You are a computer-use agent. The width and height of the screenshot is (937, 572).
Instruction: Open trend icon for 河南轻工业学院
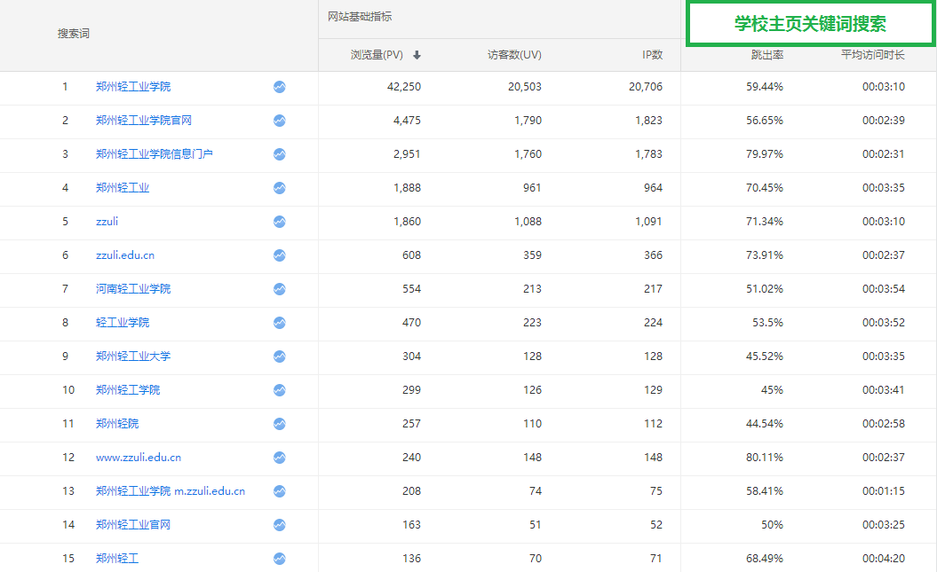tap(280, 289)
